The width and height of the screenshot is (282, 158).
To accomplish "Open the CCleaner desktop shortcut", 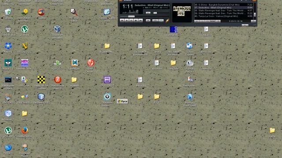I will pos(41,12).
